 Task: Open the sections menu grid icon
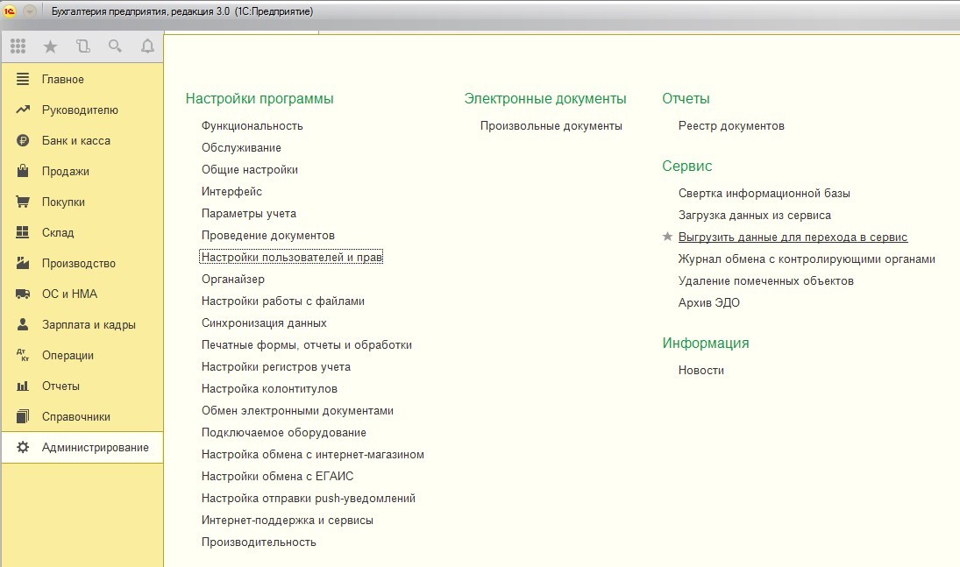pyautogui.click(x=18, y=46)
